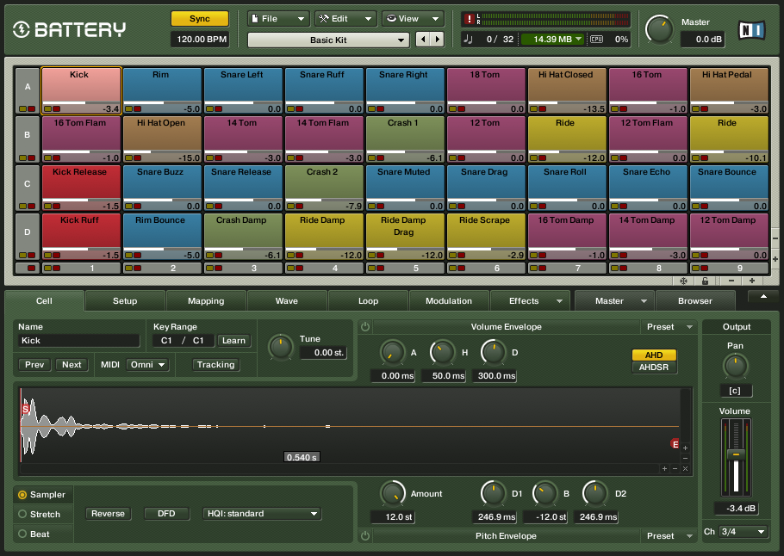Viewport: 784px width, 556px height.
Task: Click the Volume fader handle in Output
Action: pyautogui.click(x=736, y=454)
